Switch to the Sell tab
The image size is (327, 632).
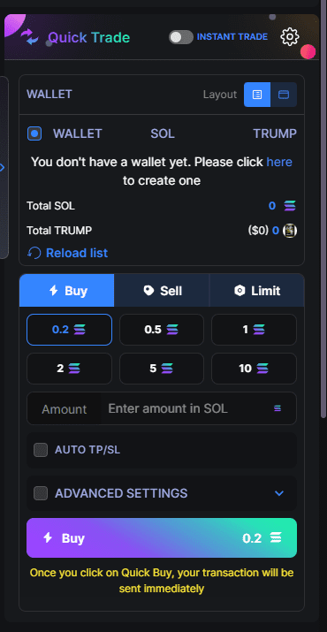pos(162,291)
